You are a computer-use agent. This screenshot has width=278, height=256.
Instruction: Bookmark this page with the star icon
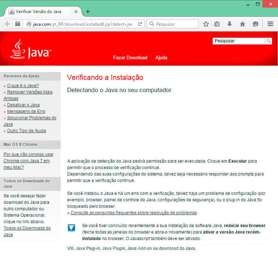pyautogui.click(x=206, y=24)
